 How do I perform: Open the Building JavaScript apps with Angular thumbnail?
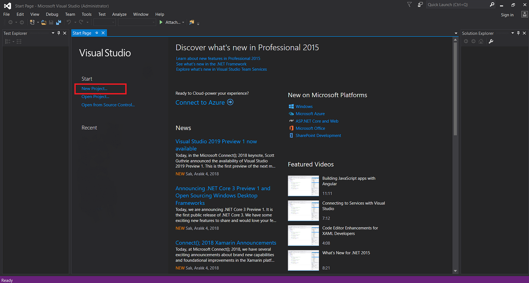[x=304, y=186]
